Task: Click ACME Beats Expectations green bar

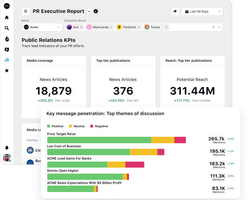Action: pos(71,189)
